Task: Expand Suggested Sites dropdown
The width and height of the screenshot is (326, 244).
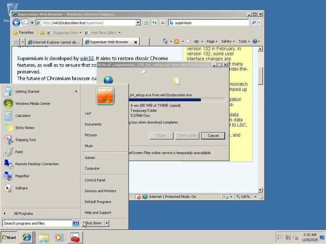Action: point(80,33)
